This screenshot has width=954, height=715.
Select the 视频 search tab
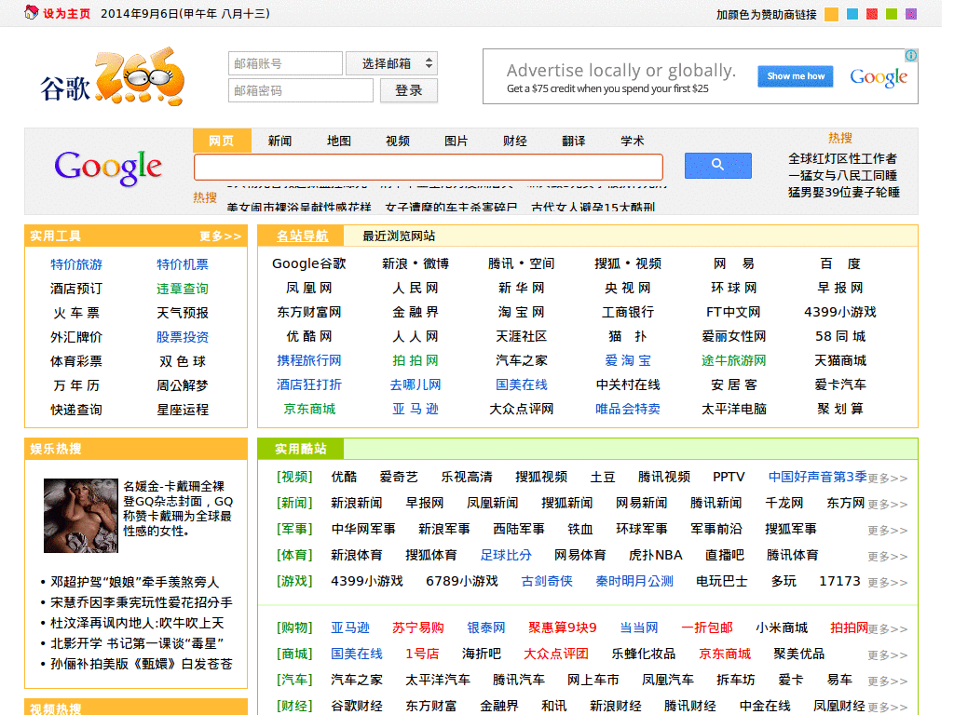coord(398,142)
